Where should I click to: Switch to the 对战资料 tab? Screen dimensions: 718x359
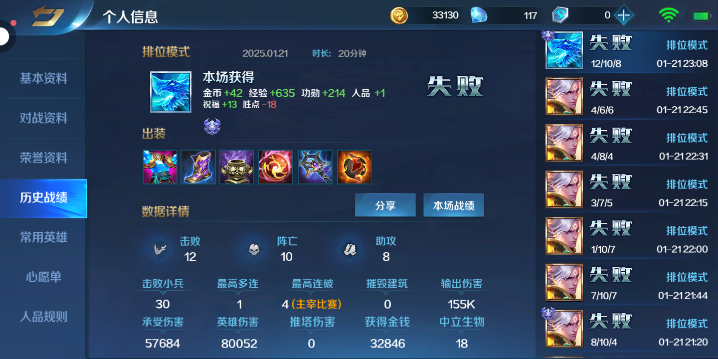point(43,118)
